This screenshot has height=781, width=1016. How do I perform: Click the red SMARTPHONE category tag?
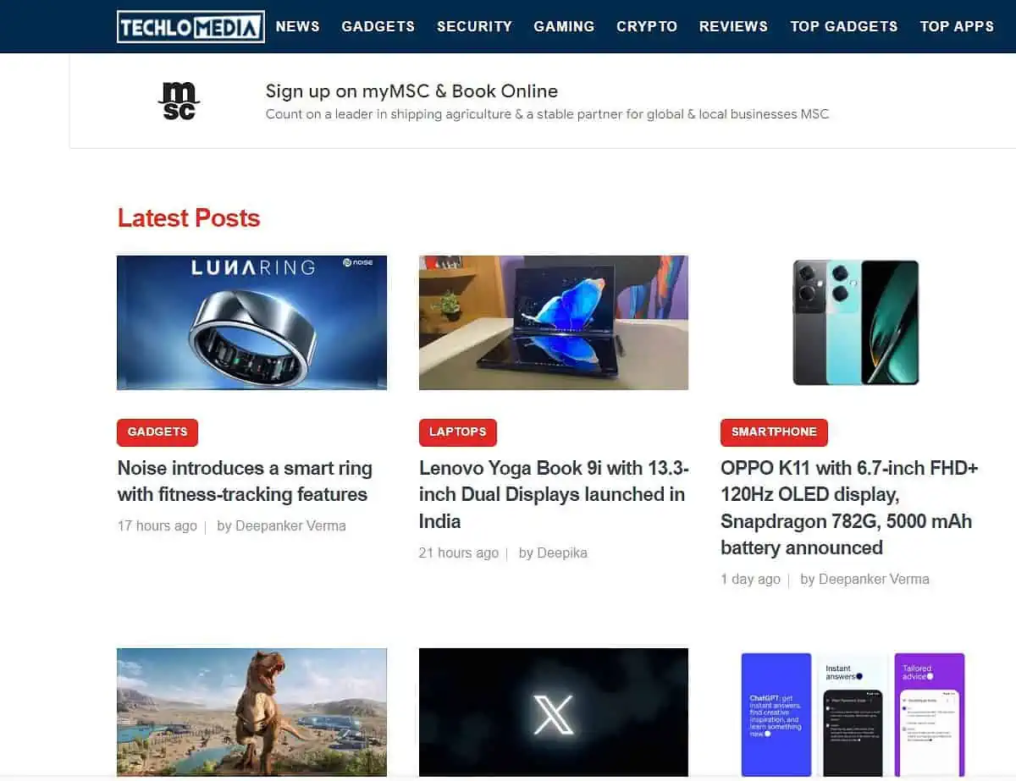(774, 432)
